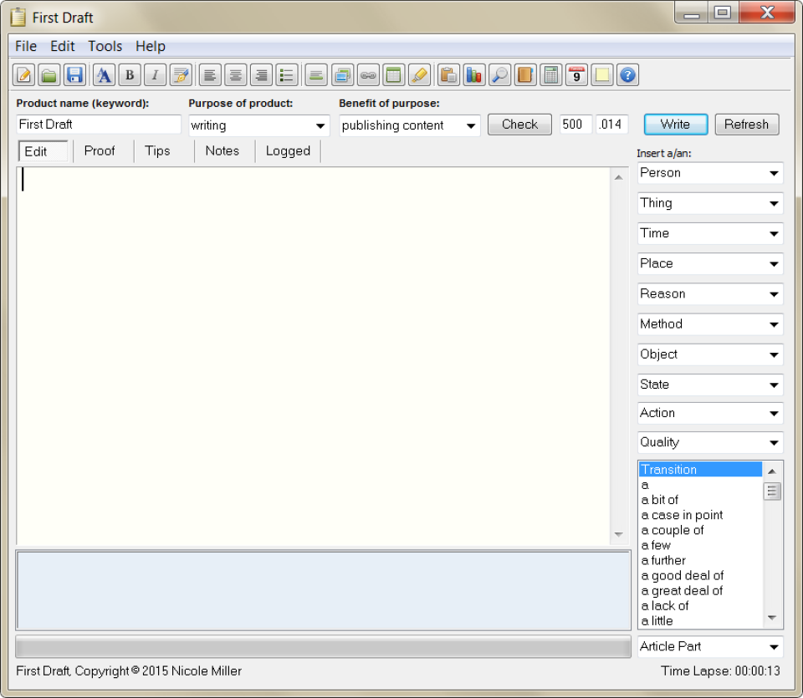Click the Open folder toolbar icon

pos(49,75)
